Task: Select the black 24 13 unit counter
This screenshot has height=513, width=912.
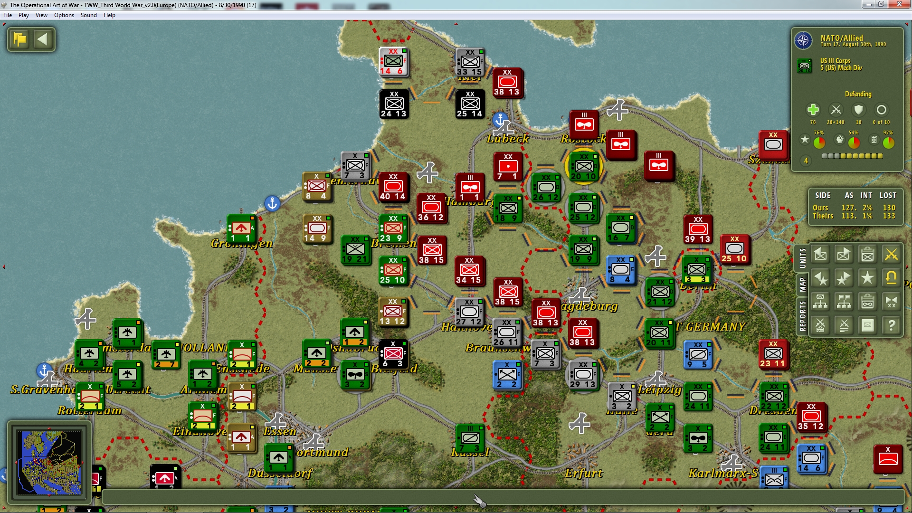Action: (x=394, y=104)
